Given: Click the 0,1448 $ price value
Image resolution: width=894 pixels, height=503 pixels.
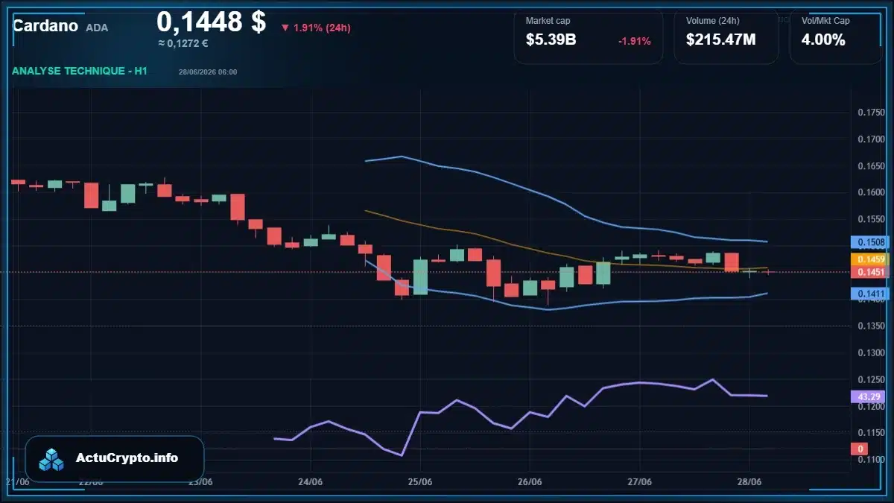Looking at the screenshot, I should pos(211,22).
